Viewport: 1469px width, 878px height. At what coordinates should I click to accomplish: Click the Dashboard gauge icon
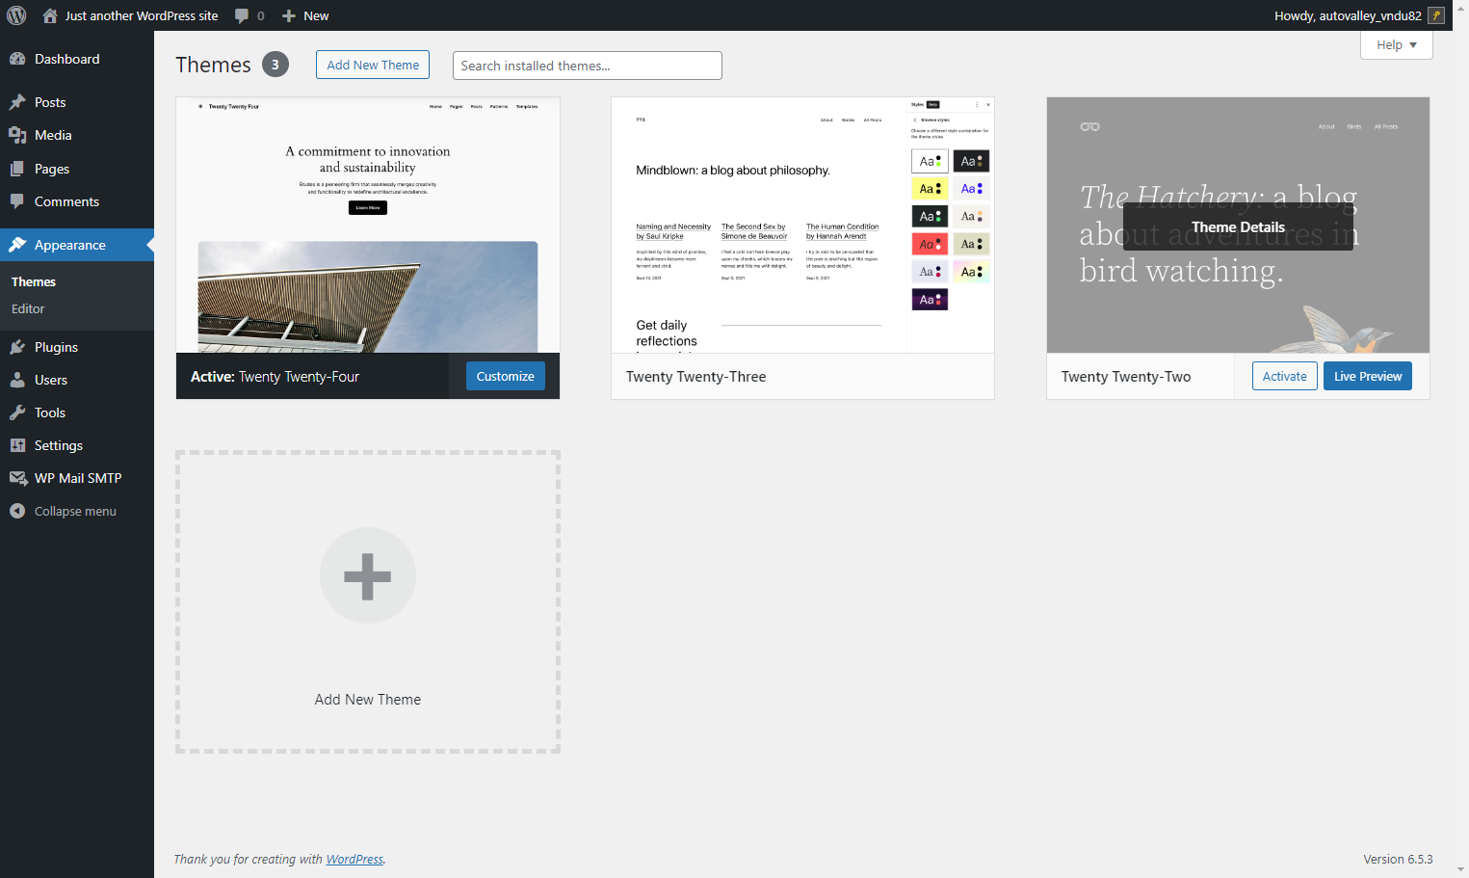tap(17, 59)
